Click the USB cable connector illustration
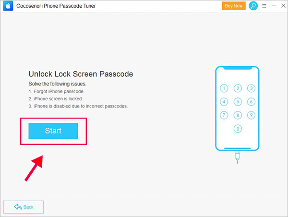 tap(238, 157)
